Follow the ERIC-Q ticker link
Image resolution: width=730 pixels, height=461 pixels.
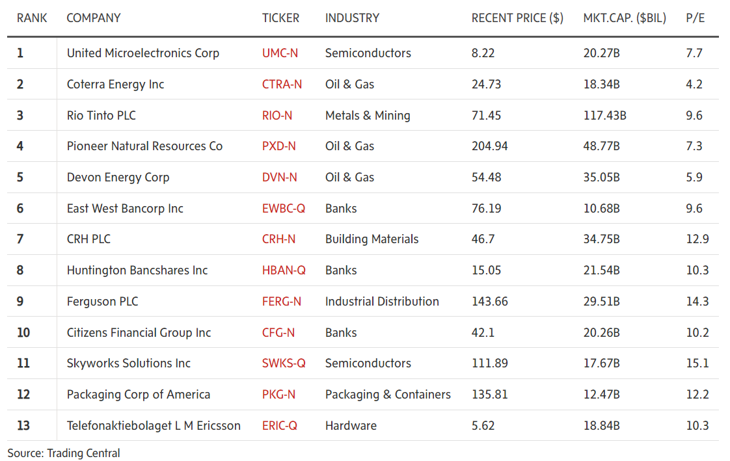point(279,426)
